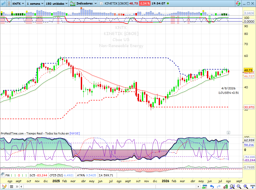Click the IA 599,71 label
256x190 pixels.
pyautogui.click(x=106, y=175)
